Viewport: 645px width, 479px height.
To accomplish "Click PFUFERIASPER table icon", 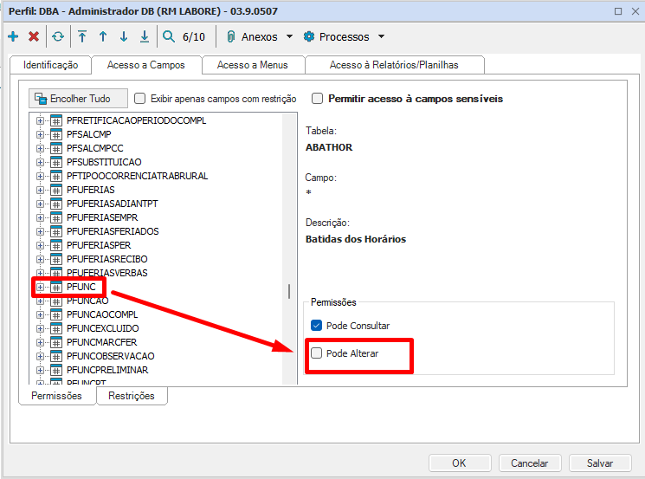I will point(56,245).
